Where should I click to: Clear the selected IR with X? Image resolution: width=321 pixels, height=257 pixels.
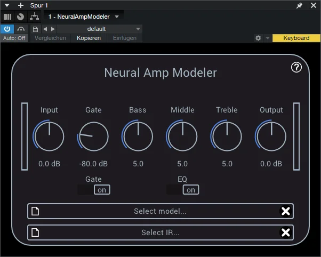[x=285, y=232]
